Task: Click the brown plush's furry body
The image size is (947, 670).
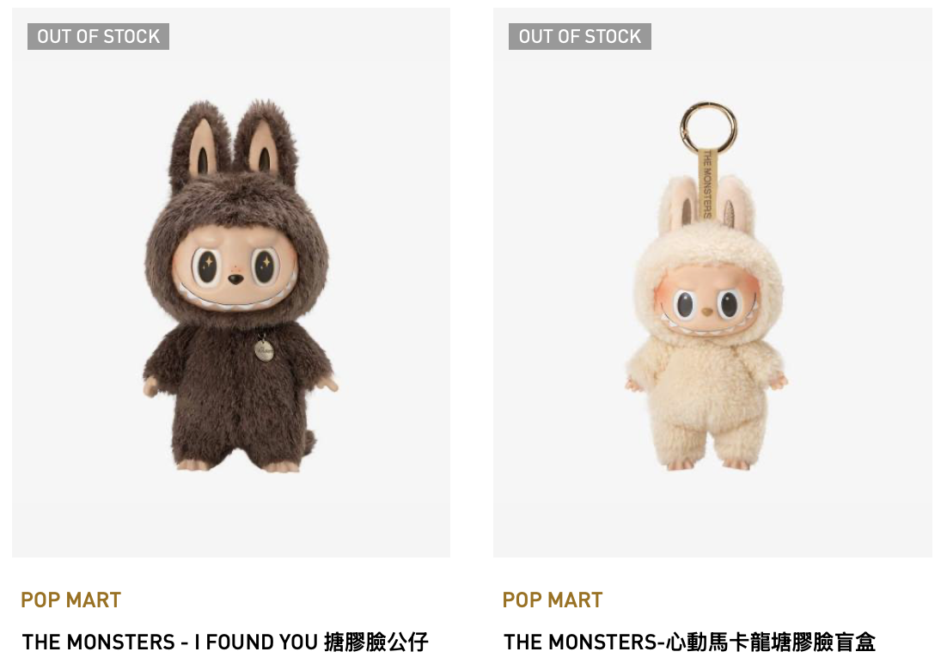Action: click(x=239, y=393)
